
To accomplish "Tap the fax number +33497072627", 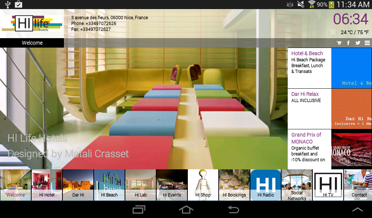I will [96, 29].
